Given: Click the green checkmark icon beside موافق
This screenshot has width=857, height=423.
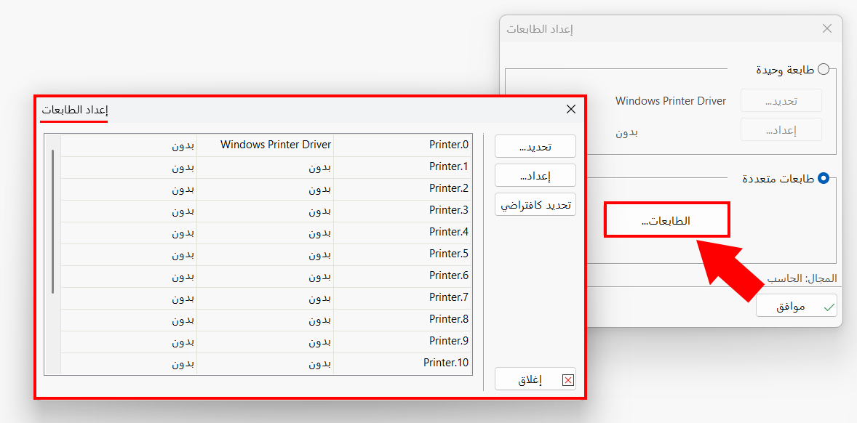Looking at the screenshot, I should coord(828,307).
